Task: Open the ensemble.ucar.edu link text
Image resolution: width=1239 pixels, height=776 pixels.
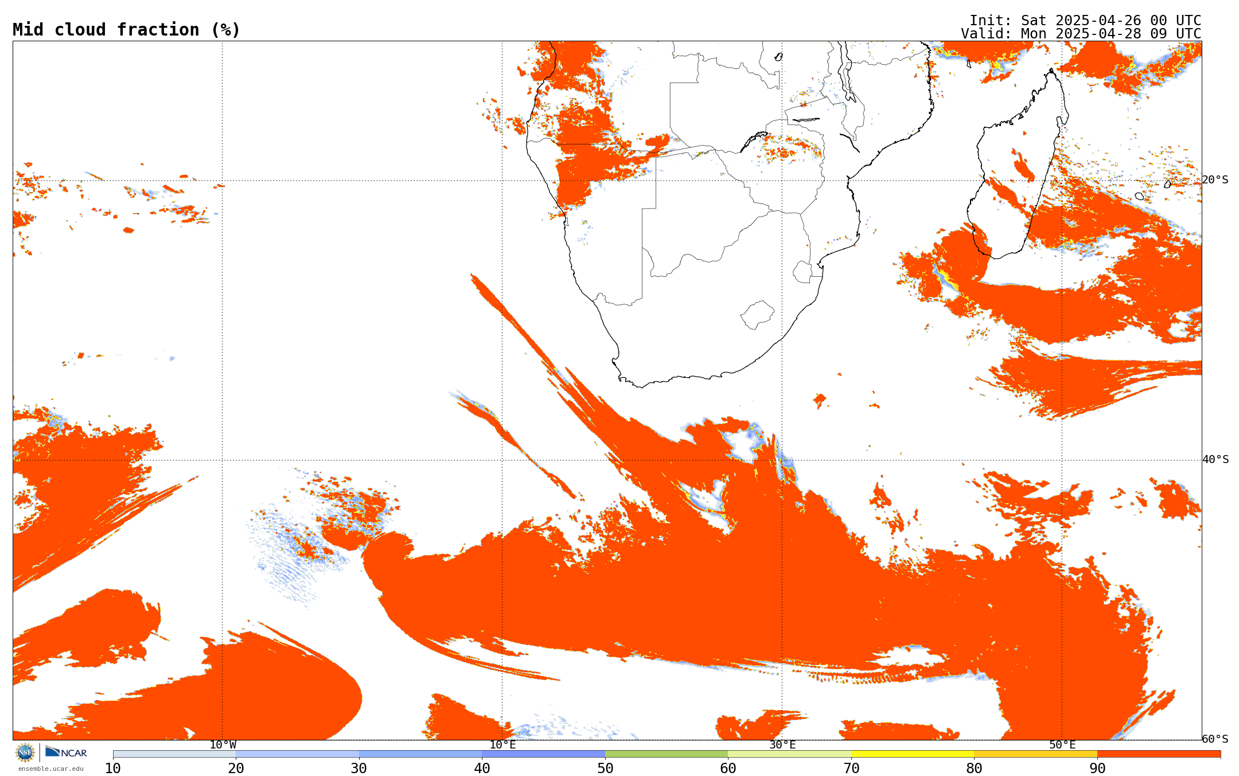Action: coord(50,769)
